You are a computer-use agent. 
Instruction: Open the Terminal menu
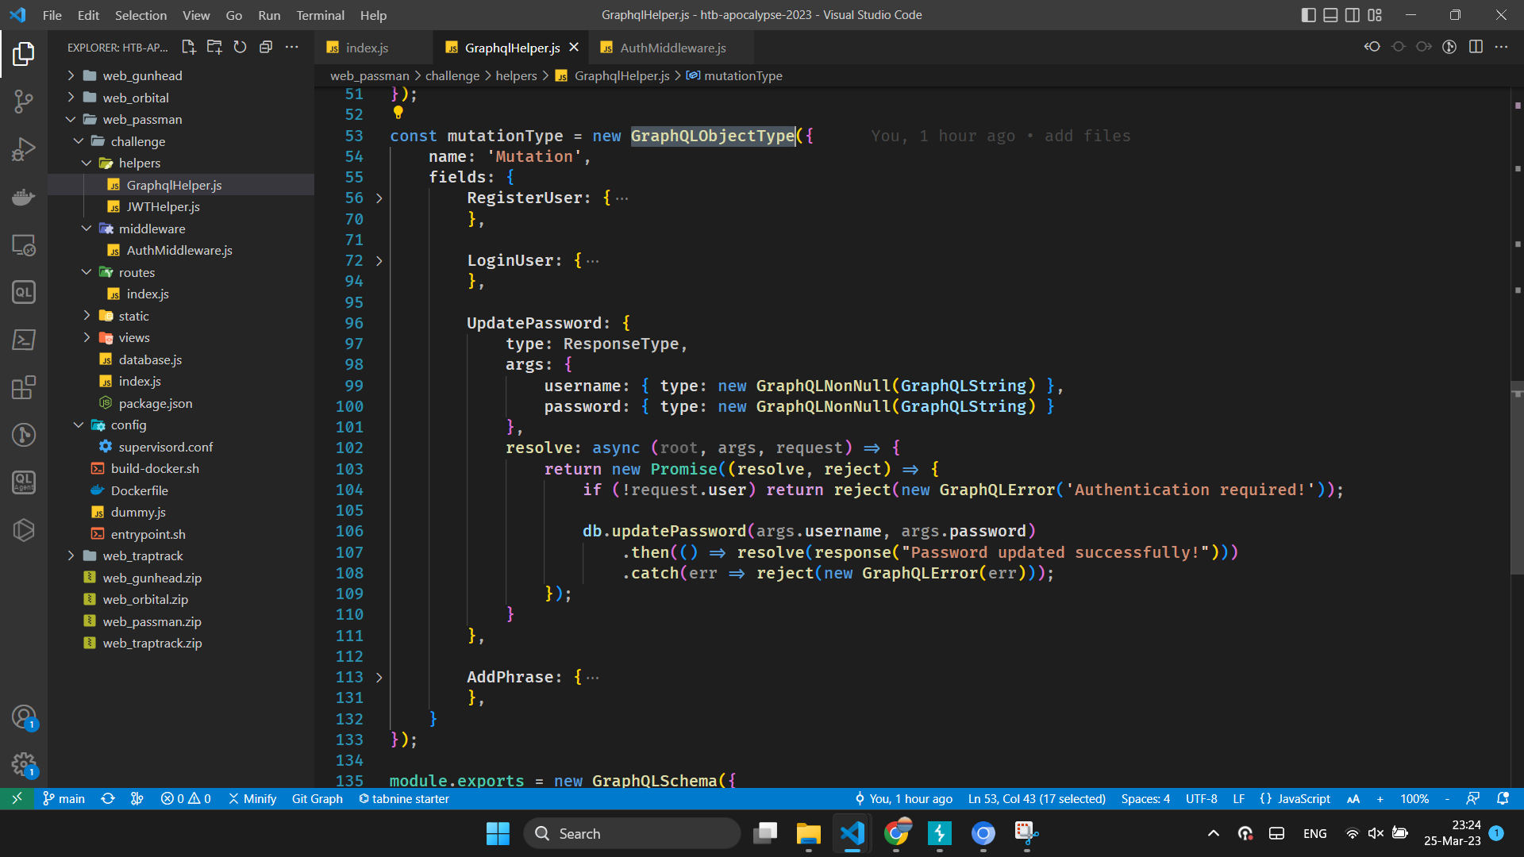tap(320, 15)
